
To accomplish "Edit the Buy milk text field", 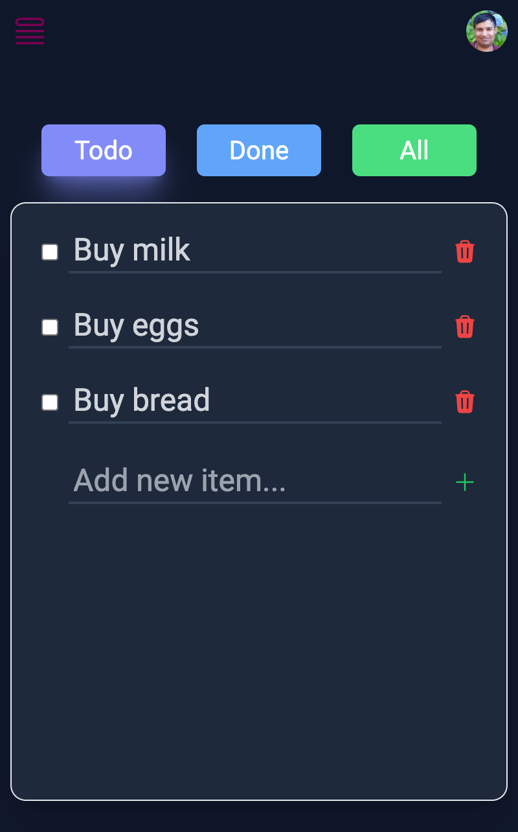I will [x=254, y=251].
